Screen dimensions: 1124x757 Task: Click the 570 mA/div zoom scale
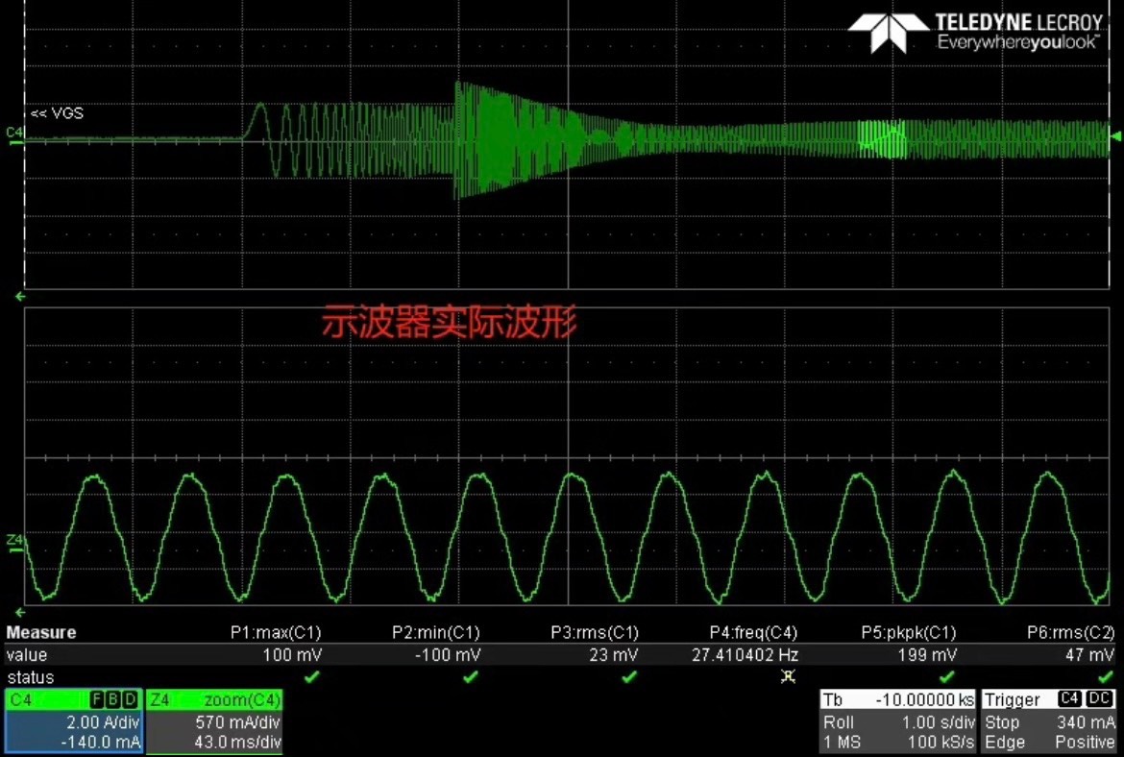pyautogui.click(x=237, y=721)
